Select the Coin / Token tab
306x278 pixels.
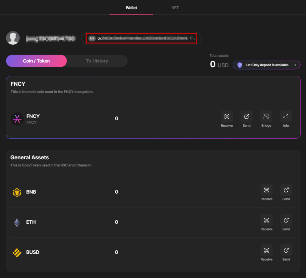click(x=36, y=61)
